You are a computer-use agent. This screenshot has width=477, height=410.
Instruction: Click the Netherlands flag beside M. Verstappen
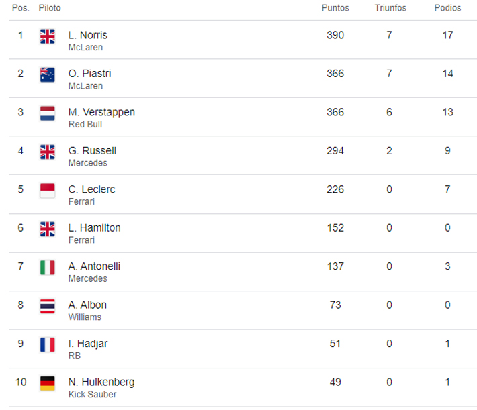coord(47,113)
